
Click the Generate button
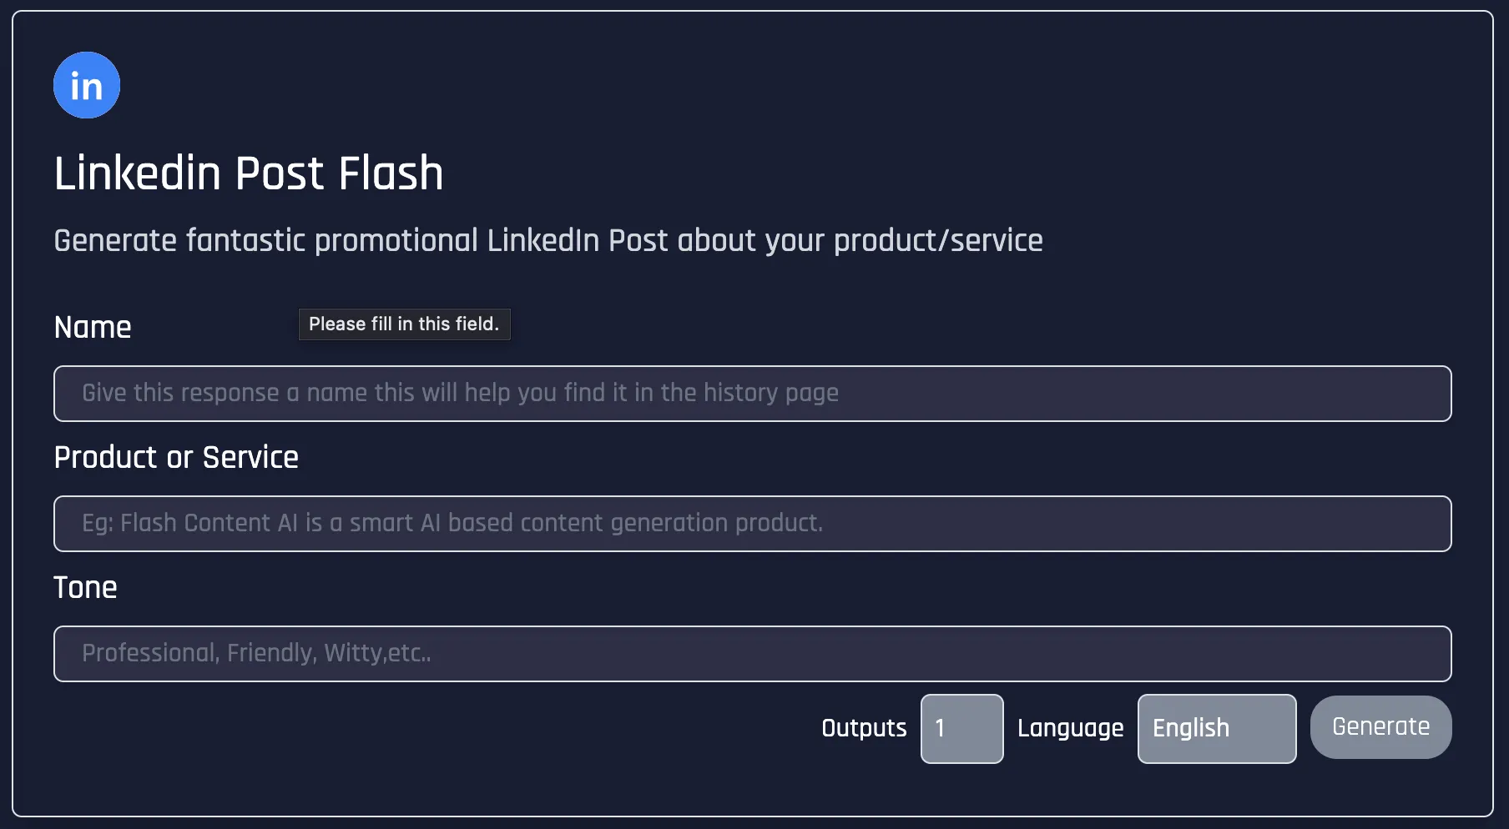1380,727
